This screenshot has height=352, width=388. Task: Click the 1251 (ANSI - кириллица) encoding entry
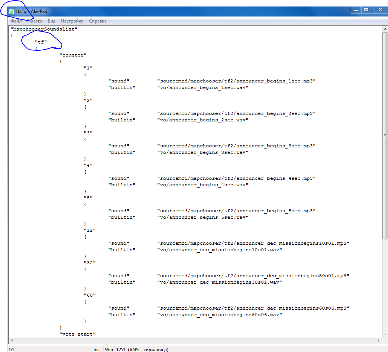(142, 349)
